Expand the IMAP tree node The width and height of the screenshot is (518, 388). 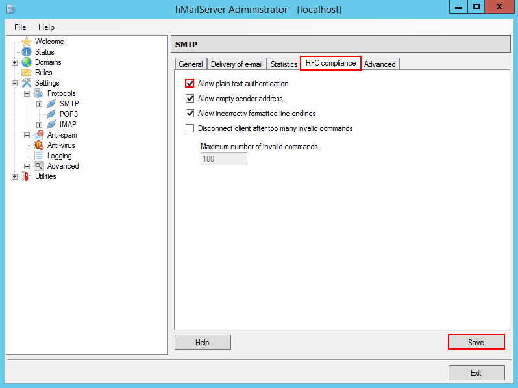39,125
